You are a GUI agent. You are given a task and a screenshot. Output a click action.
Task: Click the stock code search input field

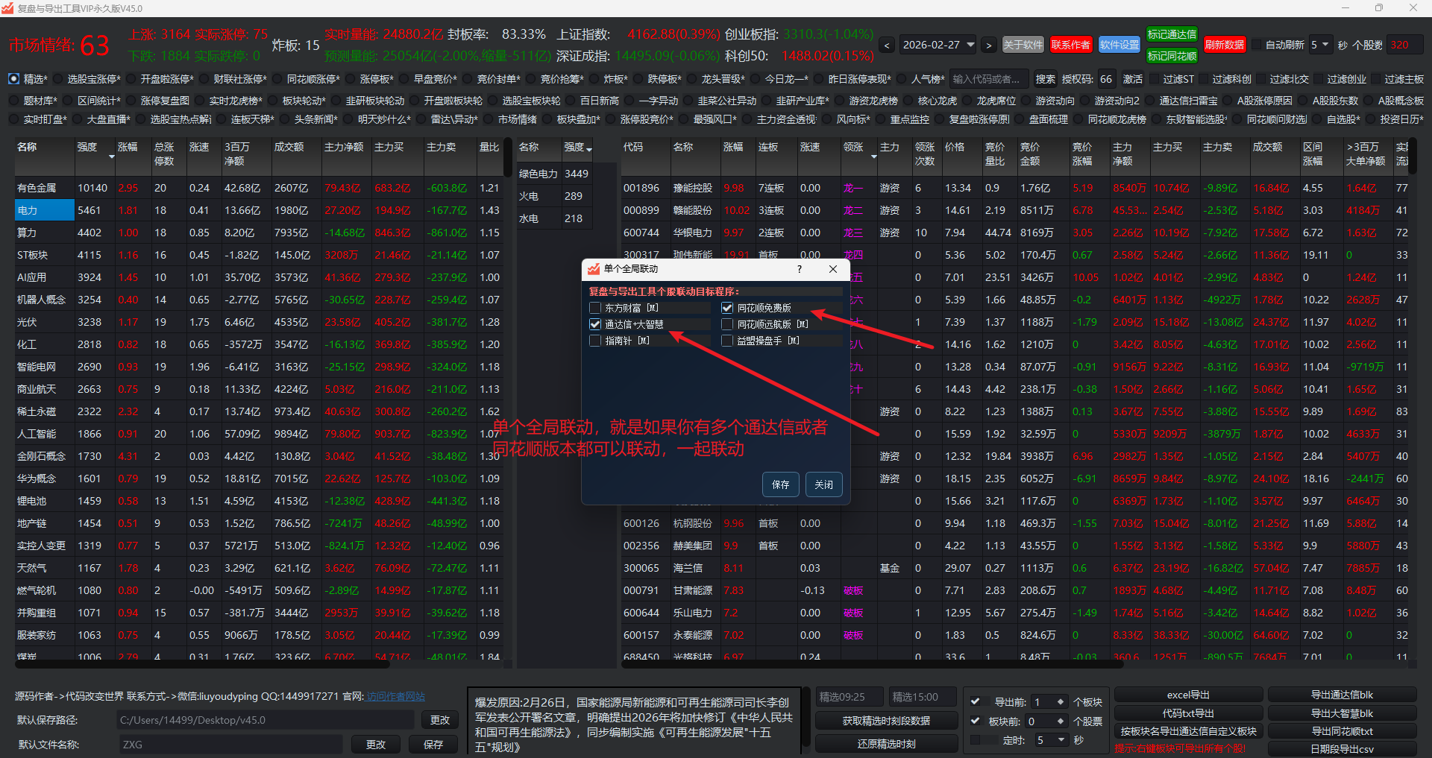click(x=988, y=79)
